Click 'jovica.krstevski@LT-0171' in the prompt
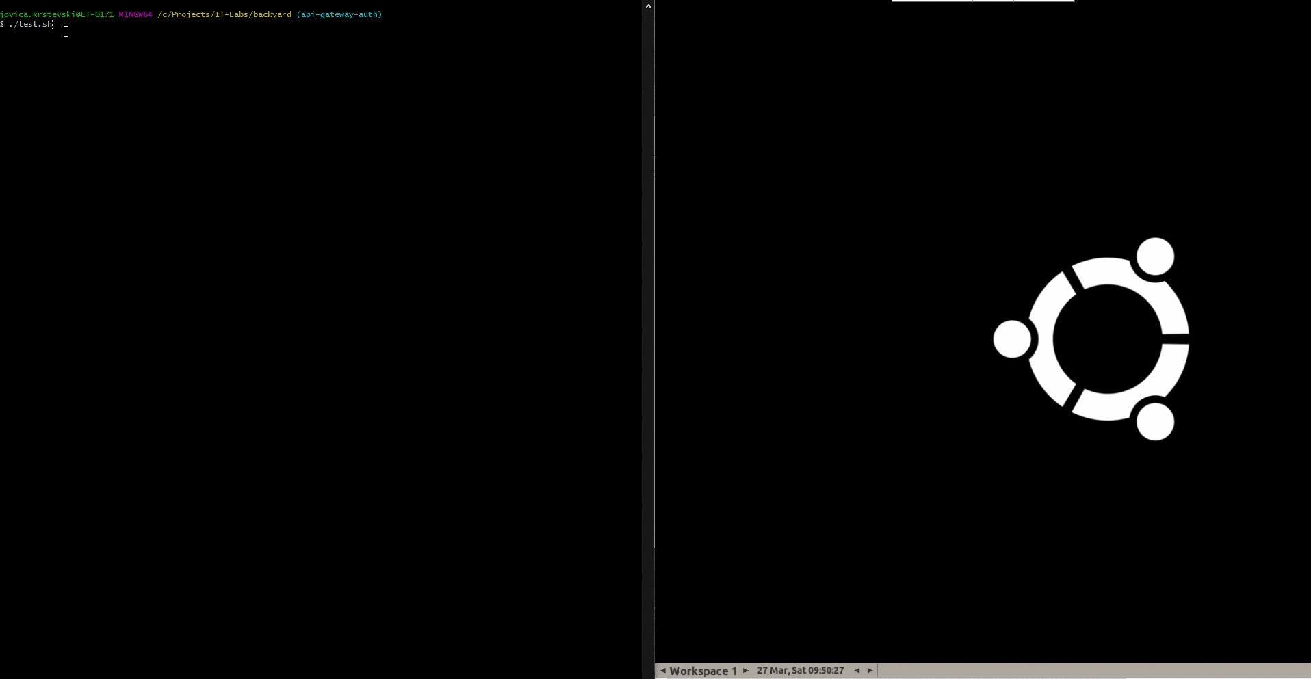Image resolution: width=1311 pixels, height=679 pixels. (57, 14)
